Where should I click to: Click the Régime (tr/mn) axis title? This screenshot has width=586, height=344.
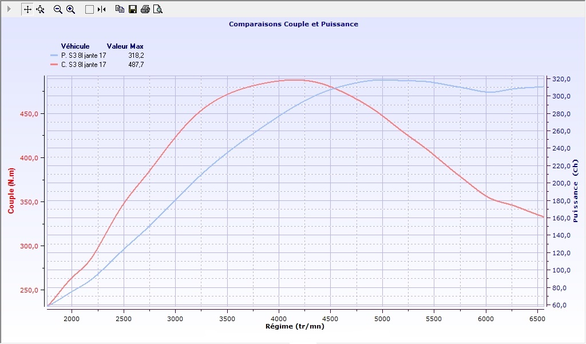pos(294,326)
